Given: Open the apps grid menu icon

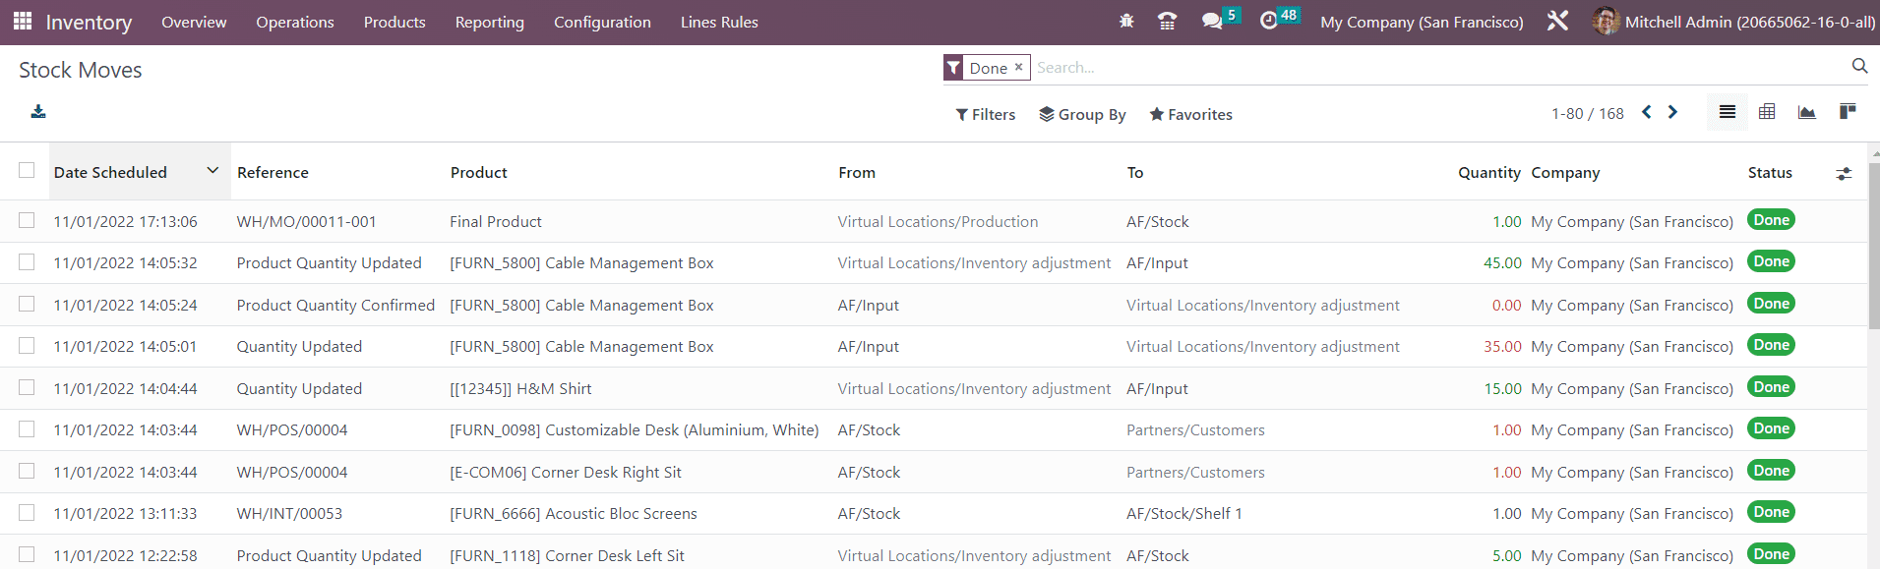Looking at the screenshot, I should (23, 22).
